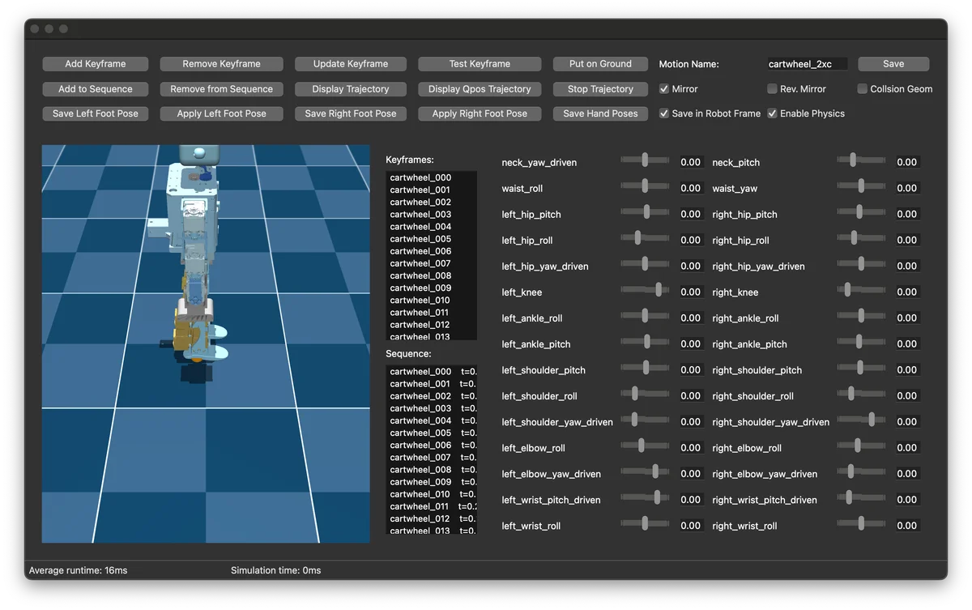
Task: Save hand poses
Action: 600,113
